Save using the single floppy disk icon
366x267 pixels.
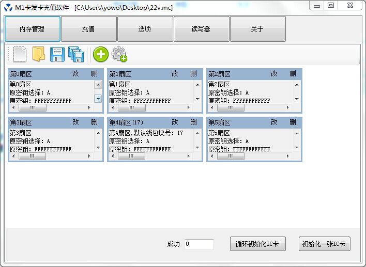point(57,54)
